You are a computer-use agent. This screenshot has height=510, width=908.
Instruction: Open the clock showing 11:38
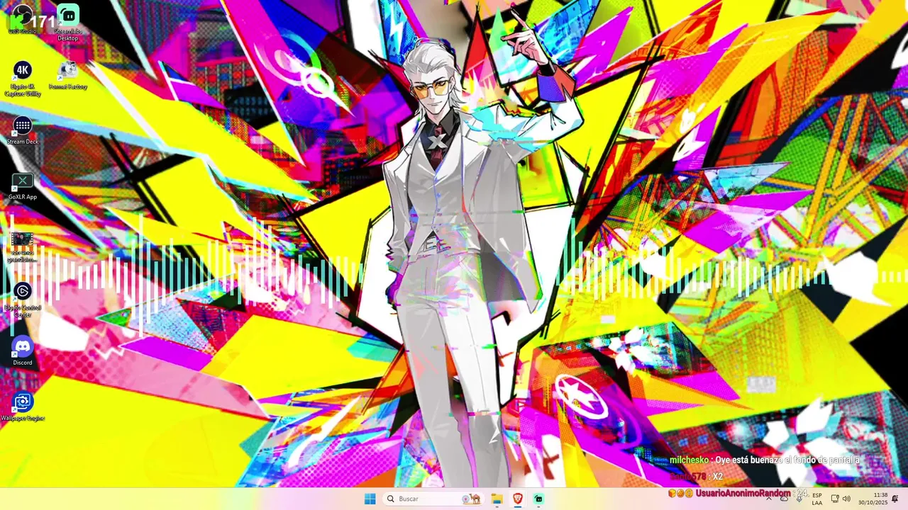873,499
